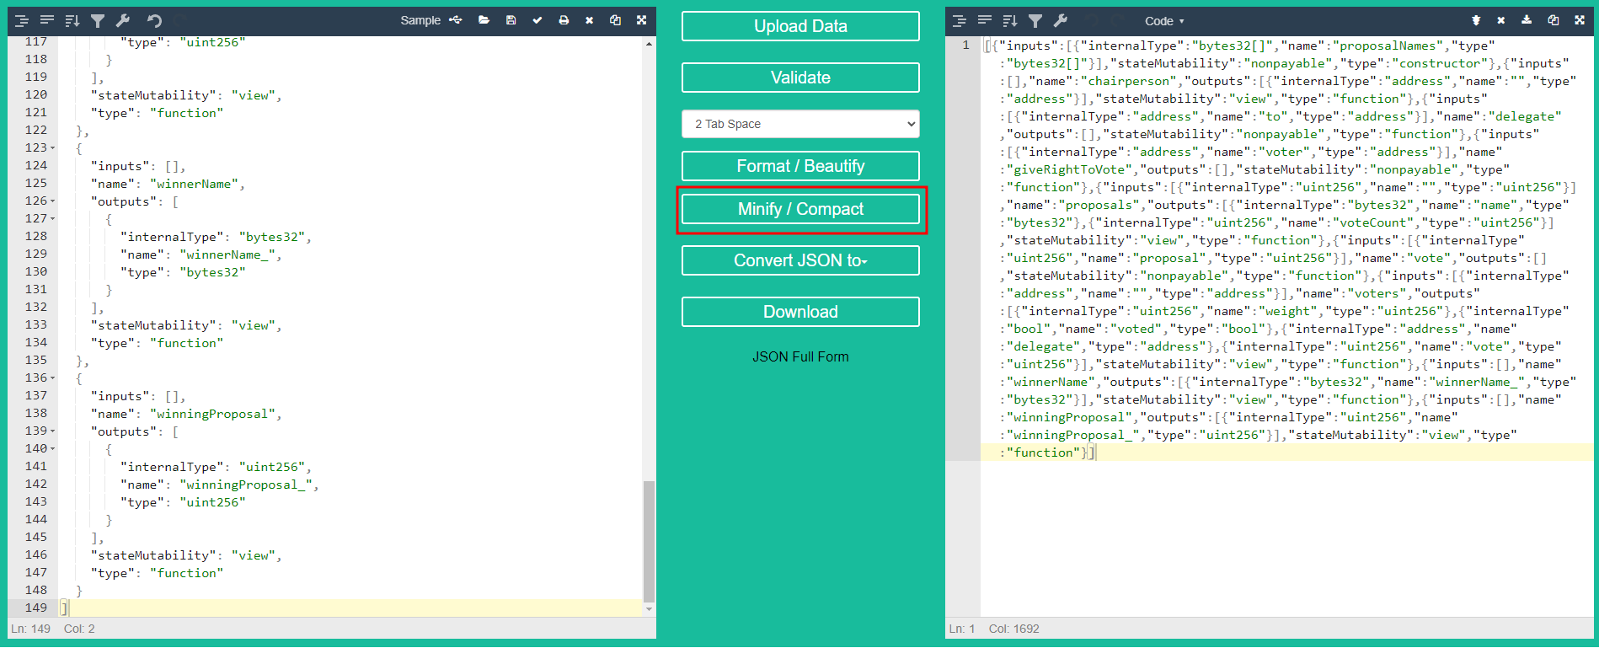This screenshot has height=648, width=1599.
Task: Click the repair wrench in right editor
Action: [x=1061, y=20]
